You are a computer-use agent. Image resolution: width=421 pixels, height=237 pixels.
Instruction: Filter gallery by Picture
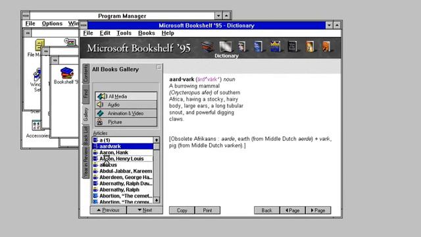tap(126, 122)
